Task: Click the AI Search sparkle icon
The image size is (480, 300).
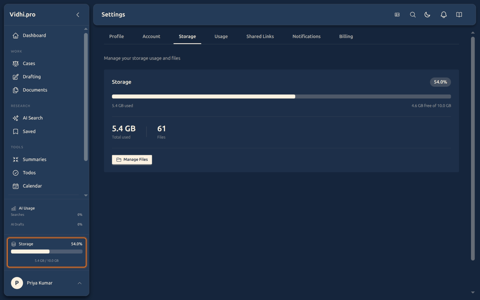Action: click(16, 118)
